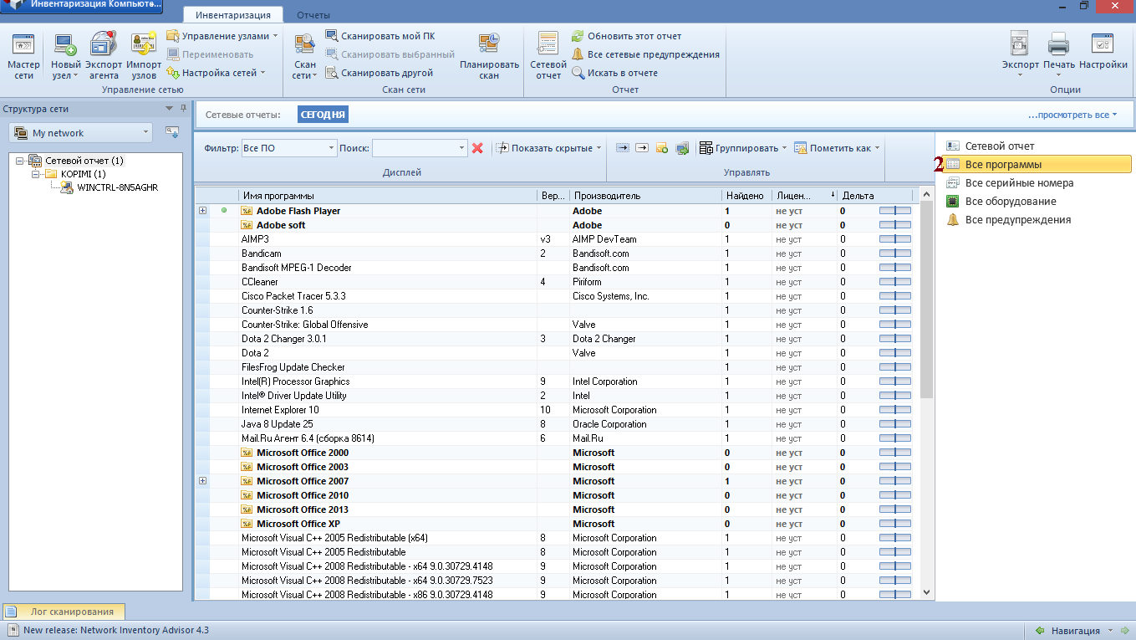Image resolution: width=1136 pixels, height=640 pixels.
Task: Click the first arrow icon in Управлять
Action: coord(623,148)
